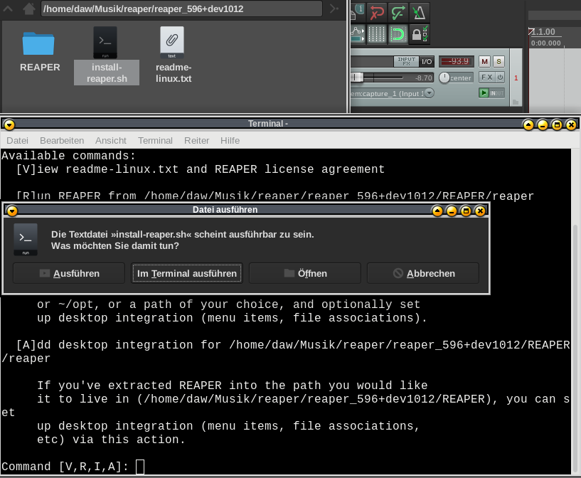Image resolution: width=581 pixels, height=478 pixels.
Task: Toggle record monitoring green arrow icon
Action: 484,93
